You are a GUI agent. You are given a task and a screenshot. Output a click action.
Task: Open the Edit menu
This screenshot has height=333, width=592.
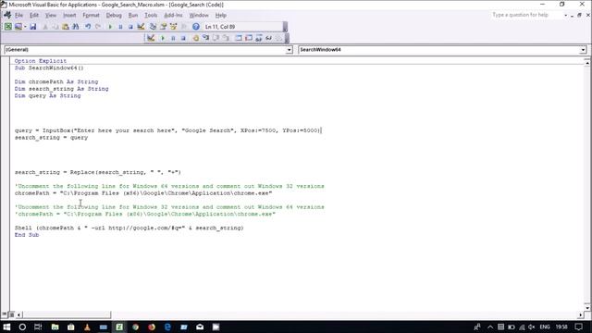tap(34, 15)
